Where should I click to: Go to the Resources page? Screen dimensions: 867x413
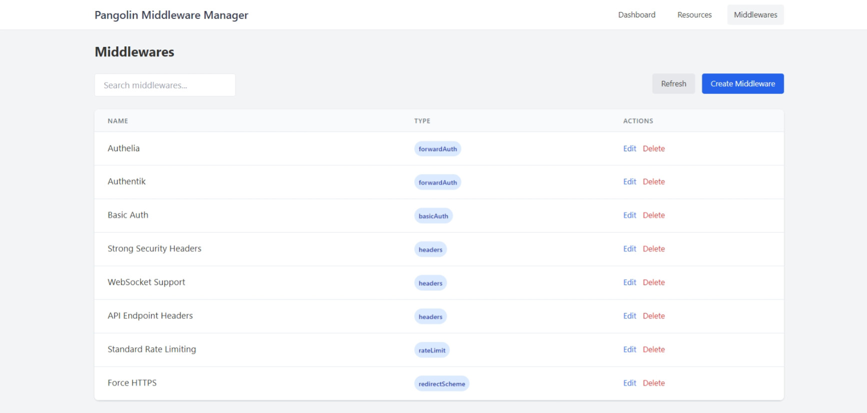pos(694,15)
